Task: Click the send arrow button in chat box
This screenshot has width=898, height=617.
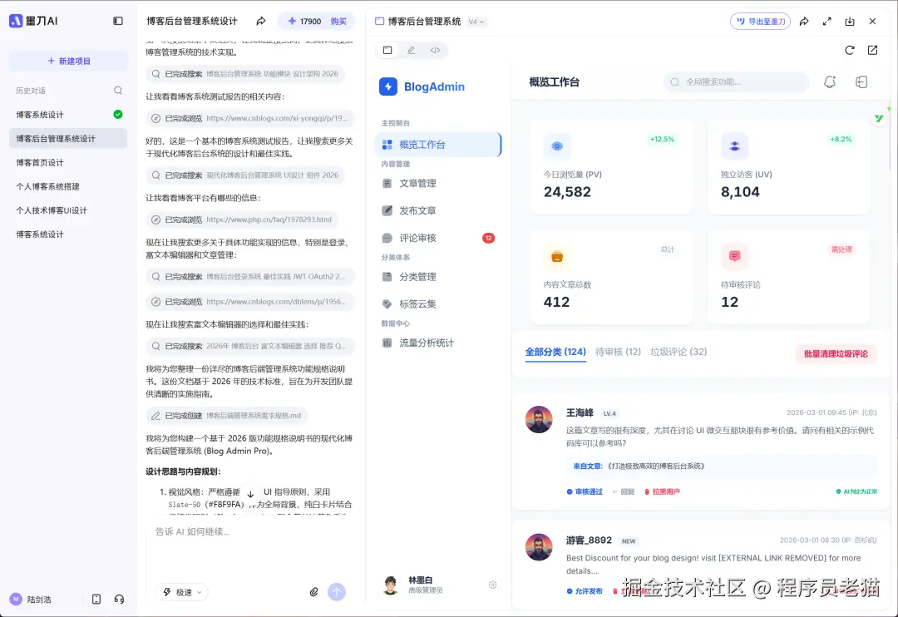Action: coord(336,591)
